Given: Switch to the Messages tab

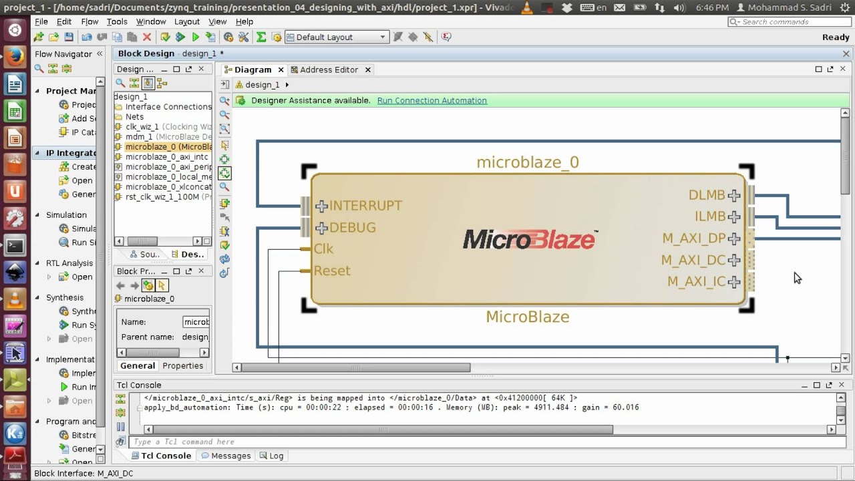Looking at the screenshot, I should click(x=225, y=456).
